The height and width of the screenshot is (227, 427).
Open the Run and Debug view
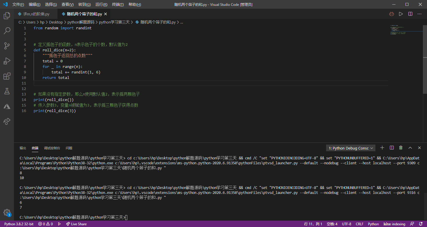pos(7,61)
